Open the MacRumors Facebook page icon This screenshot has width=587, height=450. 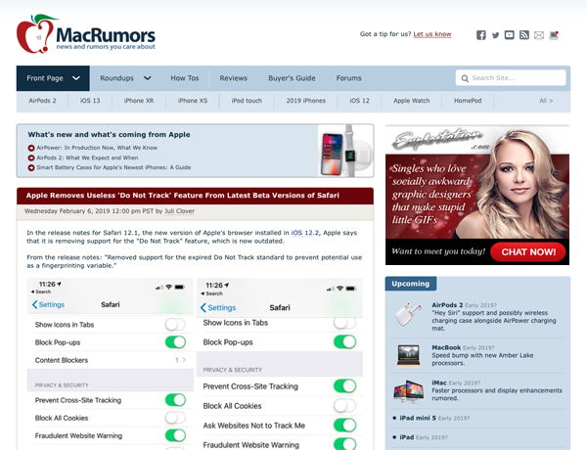[x=480, y=35]
